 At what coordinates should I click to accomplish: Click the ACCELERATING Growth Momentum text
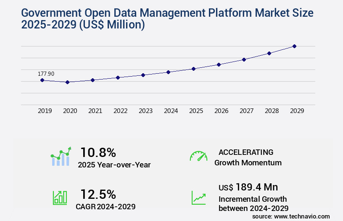(248, 157)
